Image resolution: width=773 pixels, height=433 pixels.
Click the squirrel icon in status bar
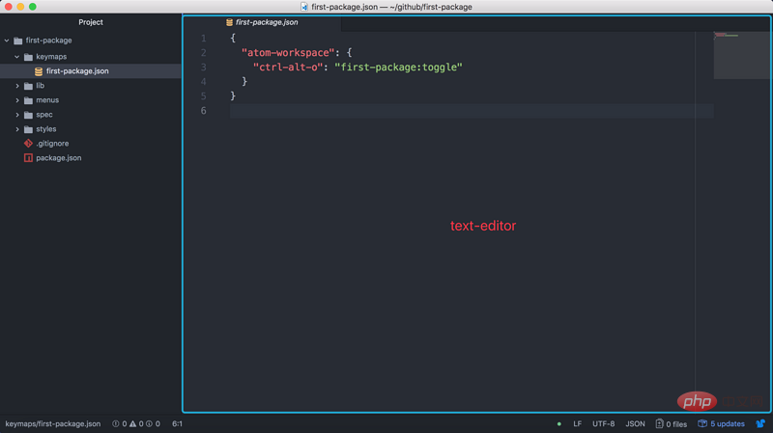(x=760, y=423)
